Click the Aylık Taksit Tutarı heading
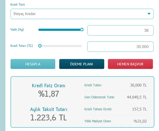Image resolution: width=159 pixels, height=131 pixels. click(49, 109)
